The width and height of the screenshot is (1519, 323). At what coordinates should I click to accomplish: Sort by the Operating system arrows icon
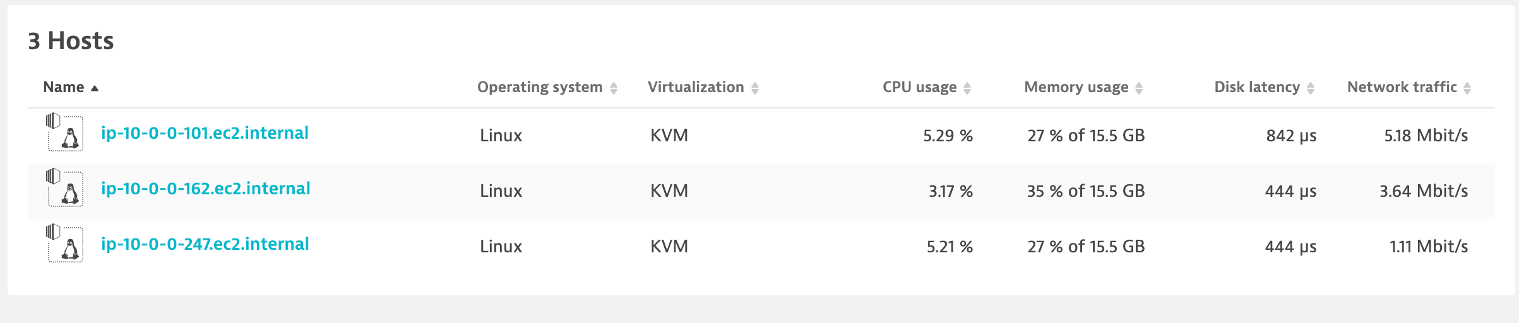point(614,88)
